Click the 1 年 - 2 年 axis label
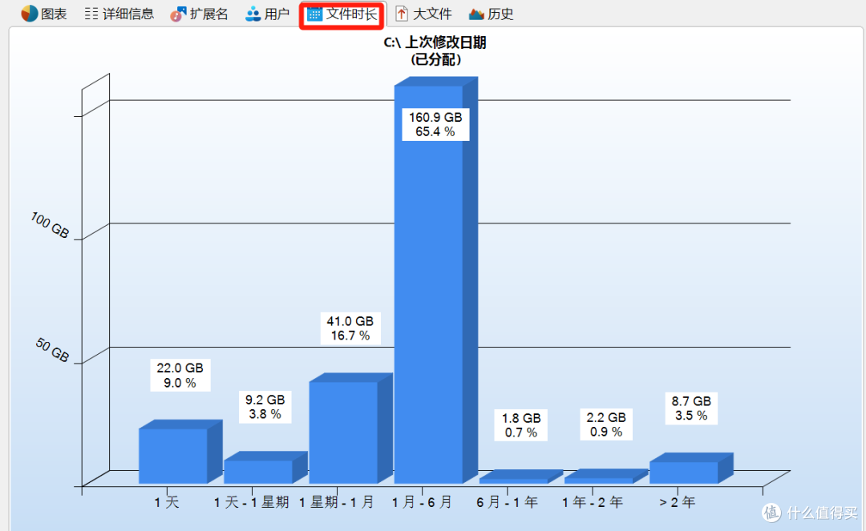Viewport: 866px width, 531px height. coord(592,502)
